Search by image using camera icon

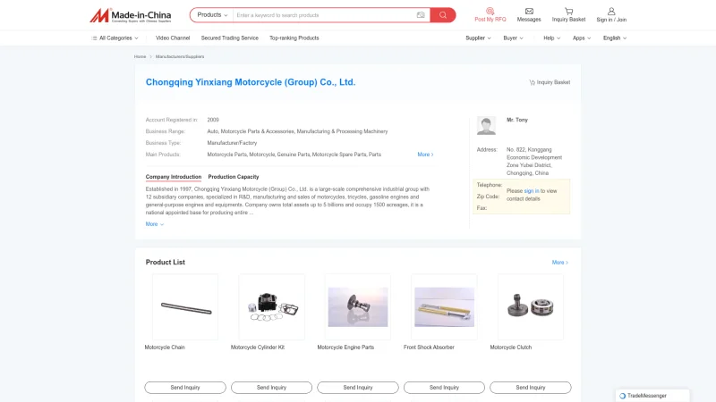421,15
